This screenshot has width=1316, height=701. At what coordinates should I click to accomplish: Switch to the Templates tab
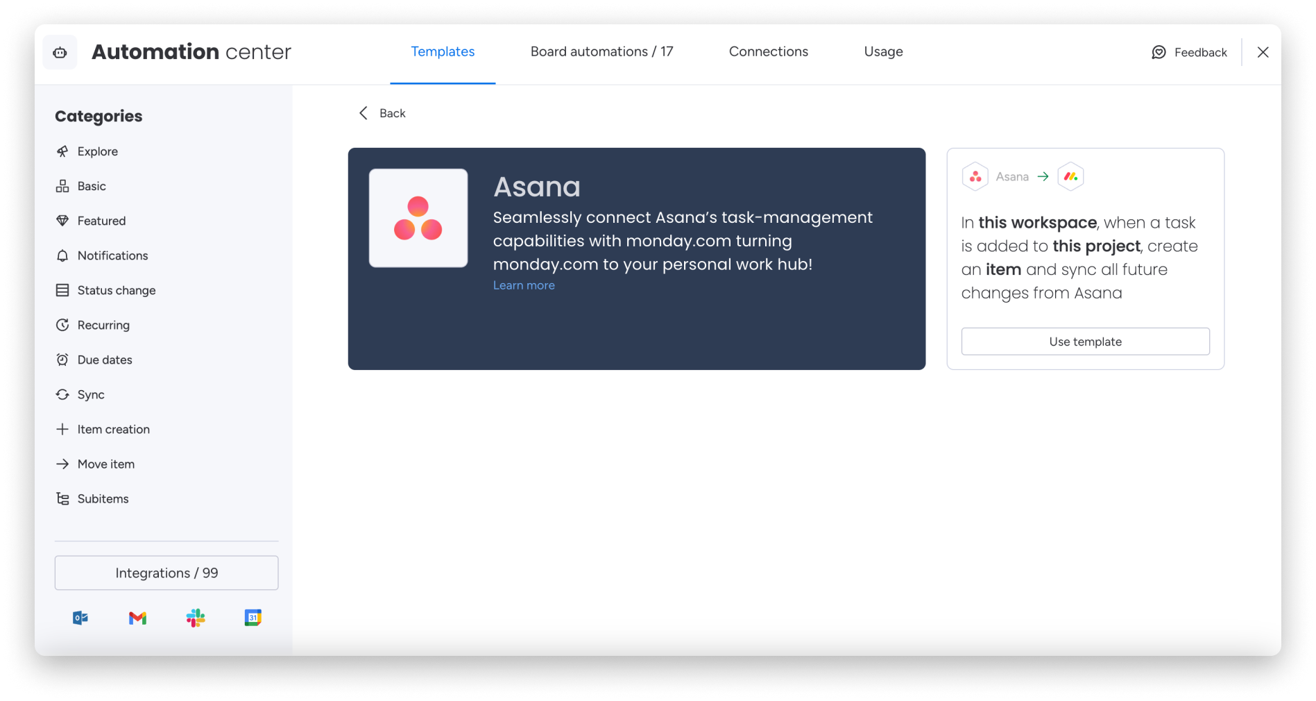pos(443,51)
